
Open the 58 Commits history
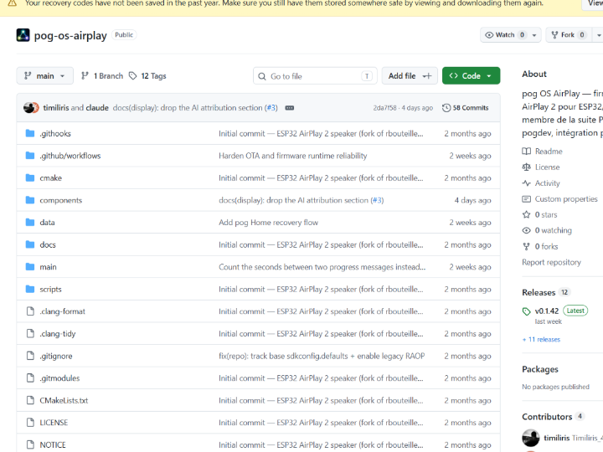(466, 108)
